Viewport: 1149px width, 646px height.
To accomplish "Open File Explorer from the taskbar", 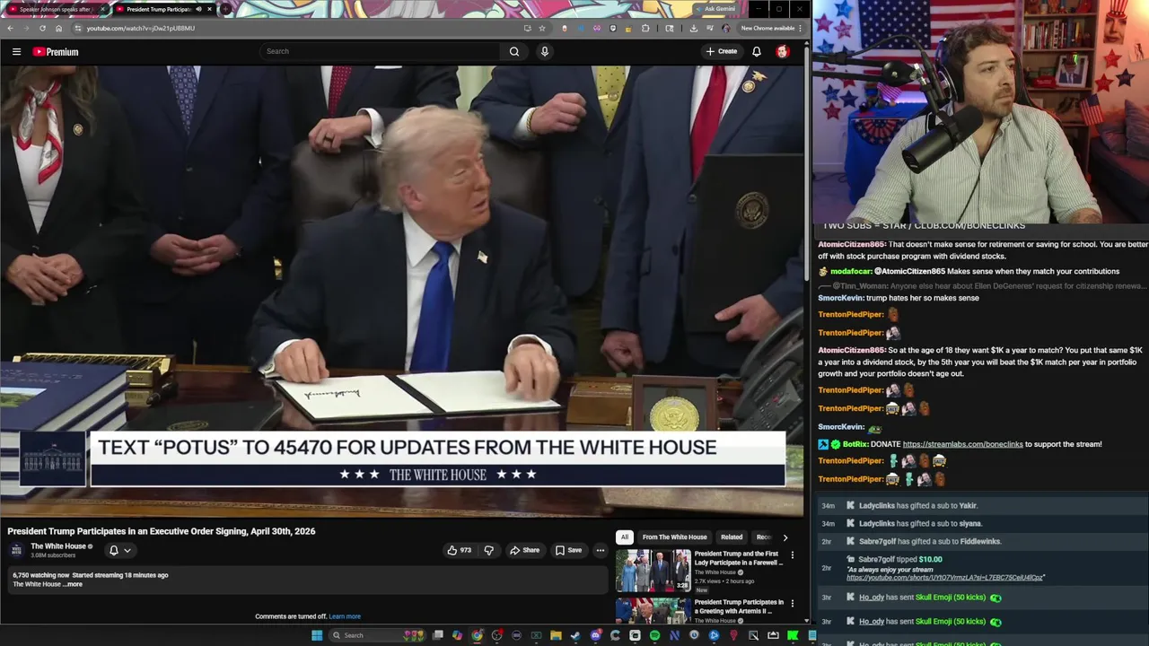I will click(556, 635).
